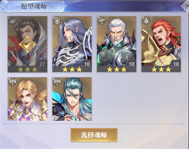189x149 pixels.
Task: Click the three-star rating under the red-haired hero
Action: pos(161,69)
